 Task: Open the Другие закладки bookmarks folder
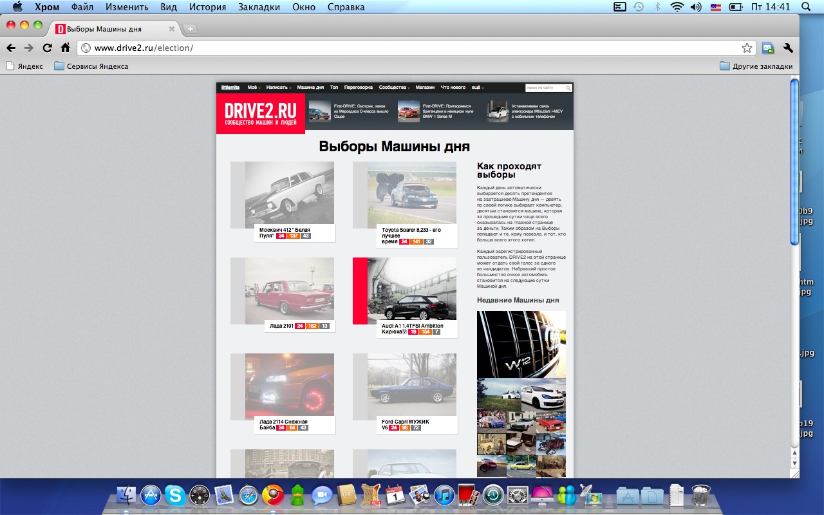756,66
